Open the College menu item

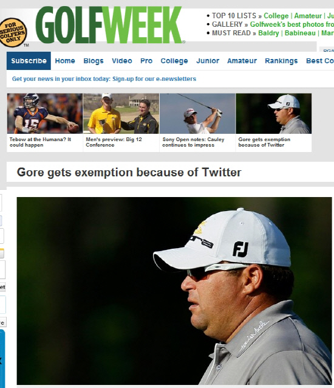174,61
